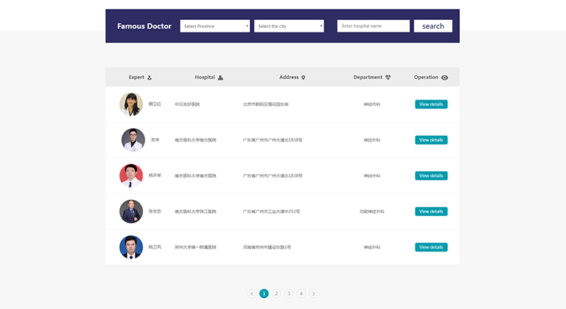566x309 pixels.
Task: Focus the Enter hospital name field
Action: pyautogui.click(x=373, y=26)
